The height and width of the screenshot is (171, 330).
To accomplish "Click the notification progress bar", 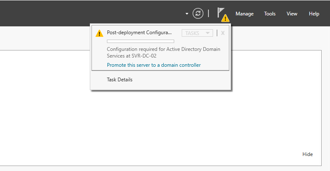I will coord(140,41).
